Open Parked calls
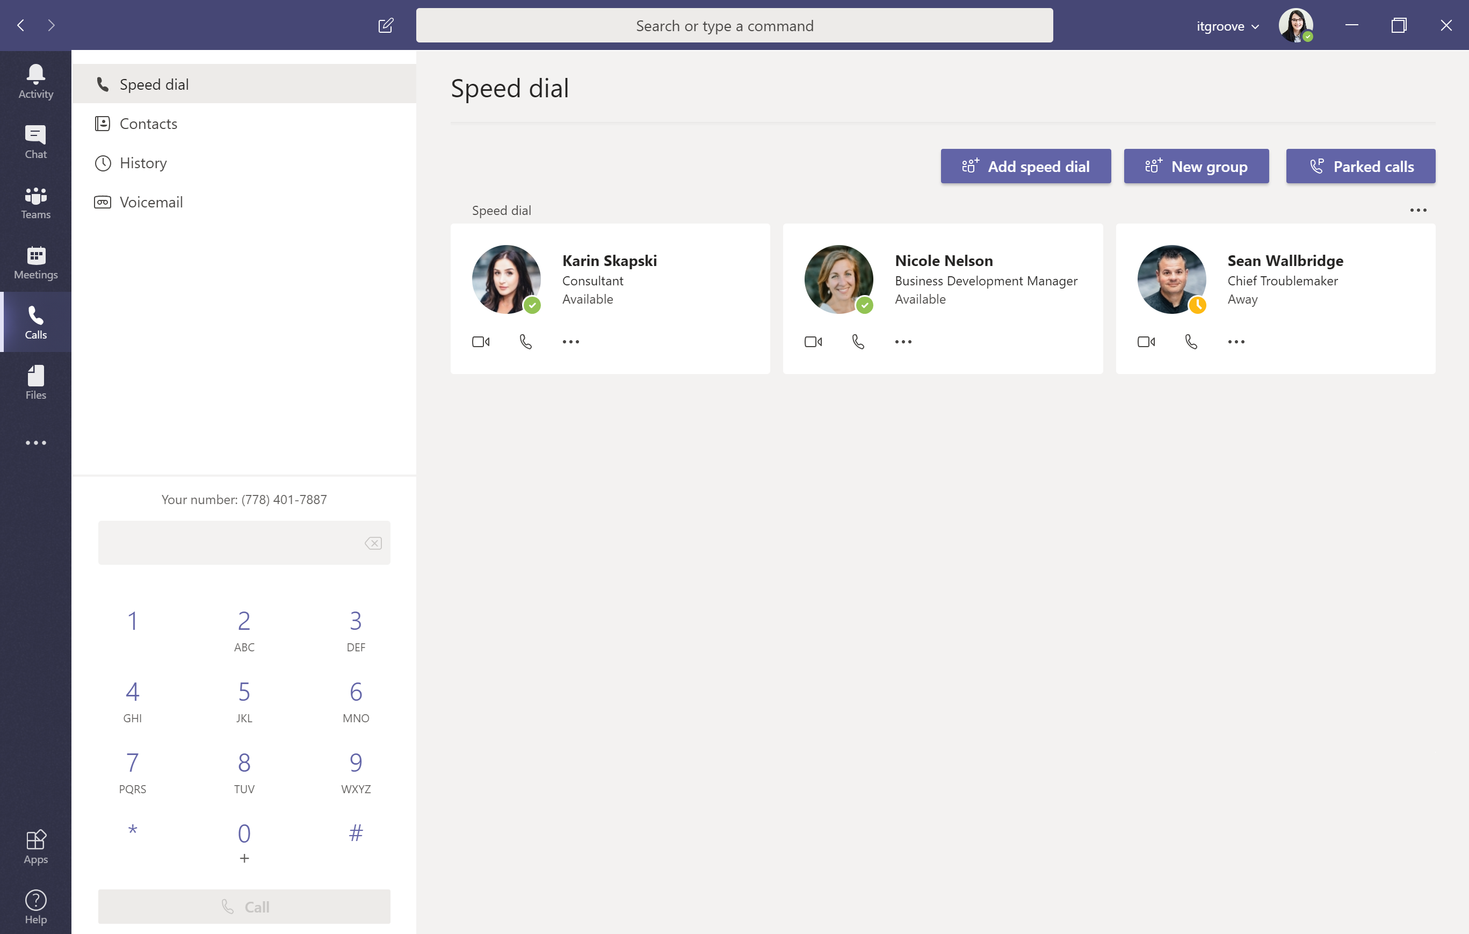The height and width of the screenshot is (934, 1469). click(1361, 166)
